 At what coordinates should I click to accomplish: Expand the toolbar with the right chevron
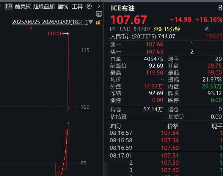pos(99,6)
